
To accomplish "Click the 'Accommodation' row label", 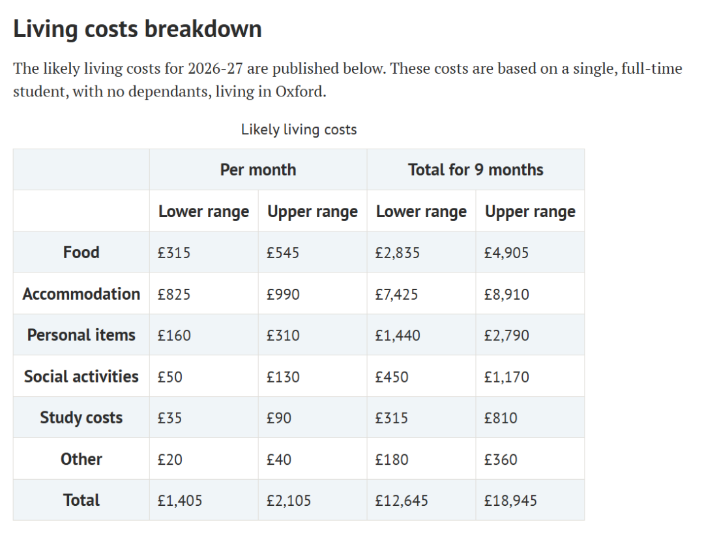I will tap(81, 294).
